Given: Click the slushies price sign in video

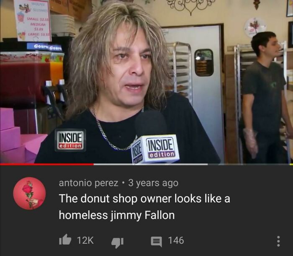Looking at the screenshot, I should [x=32, y=21].
